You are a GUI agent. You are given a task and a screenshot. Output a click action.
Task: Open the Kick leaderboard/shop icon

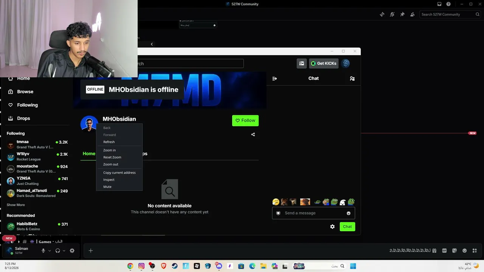tap(302, 63)
